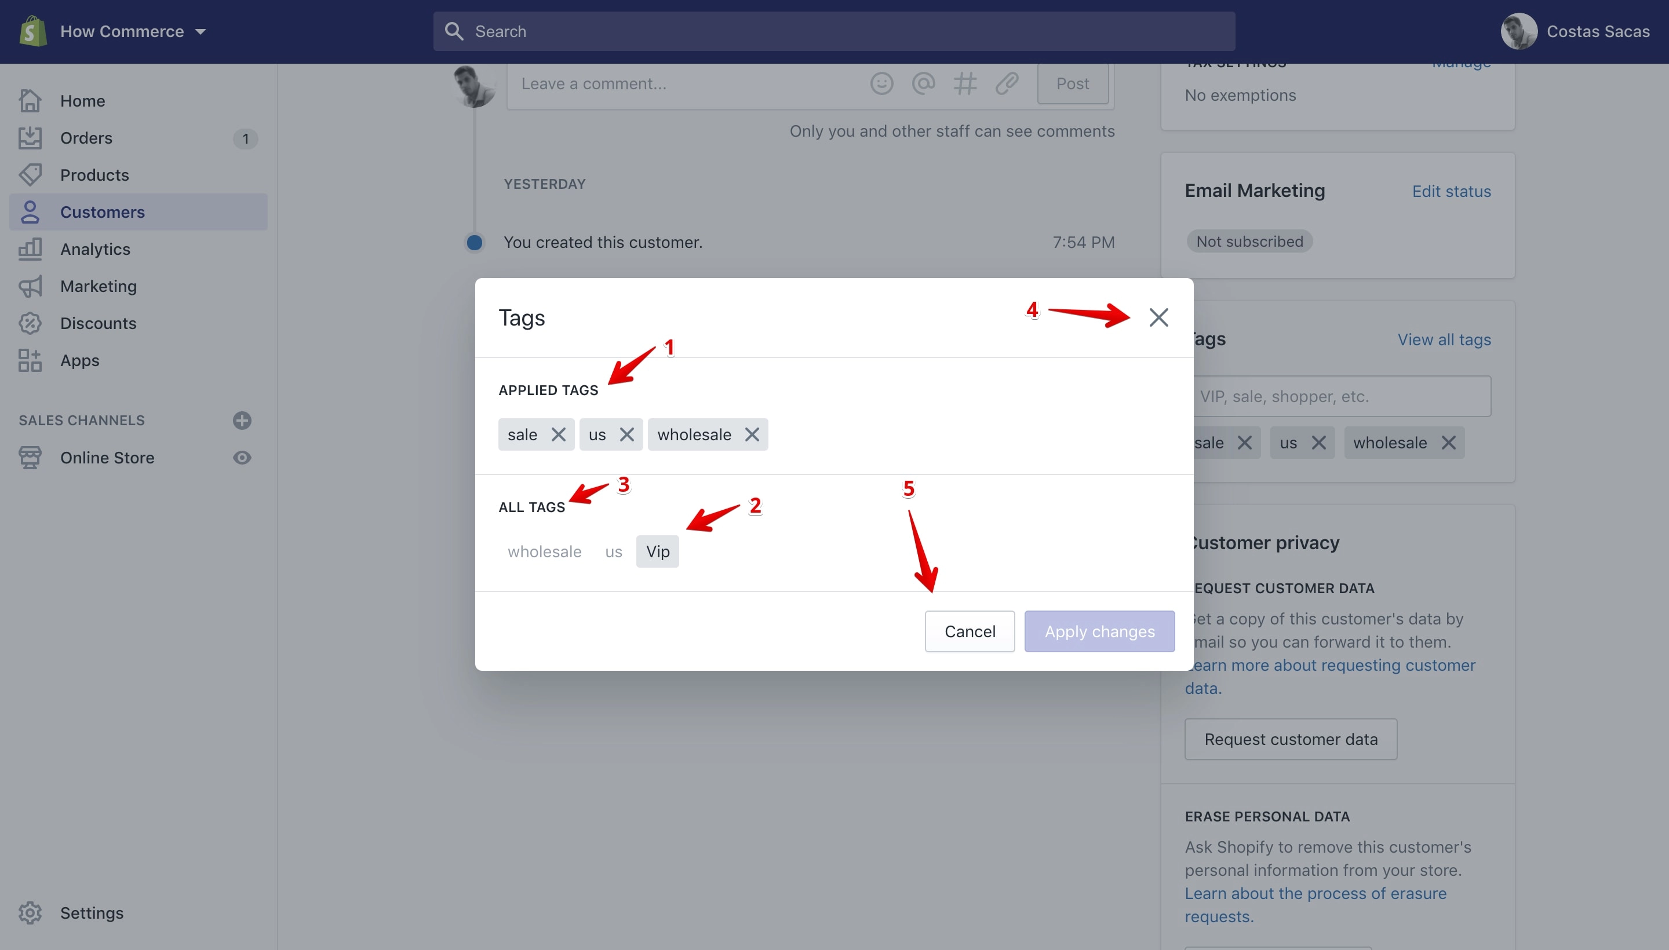Open Apps page
This screenshot has width=1669, height=950.
click(x=79, y=360)
